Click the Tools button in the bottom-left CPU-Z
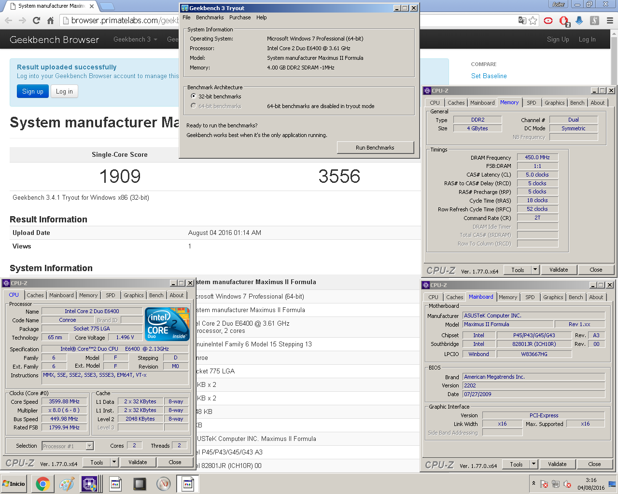Image resolution: width=618 pixels, height=494 pixels. (97, 462)
